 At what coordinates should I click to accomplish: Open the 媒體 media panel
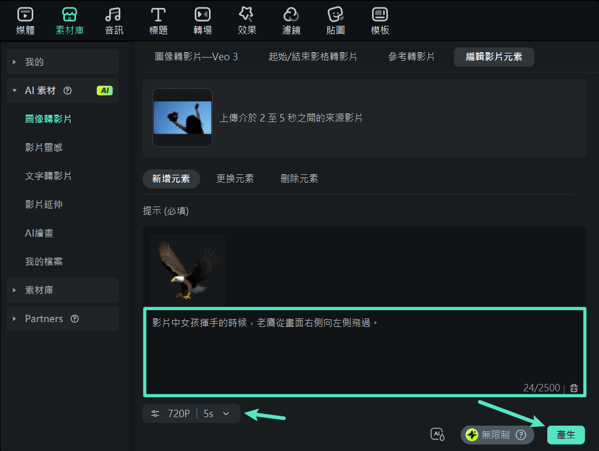tap(24, 20)
